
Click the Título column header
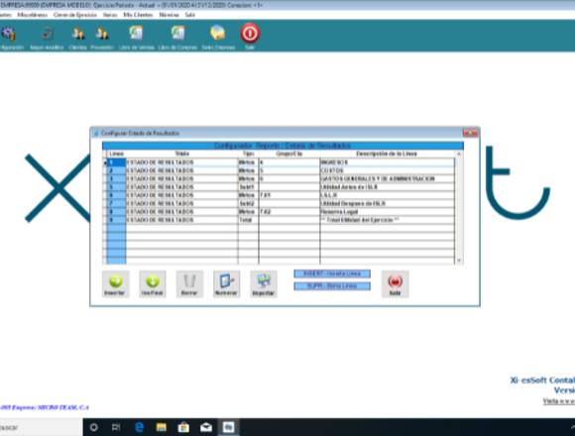(x=181, y=154)
